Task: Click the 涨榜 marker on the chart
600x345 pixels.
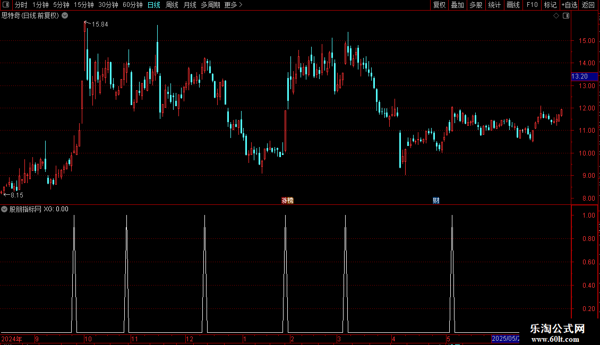Action: click(x=287, y=201)
